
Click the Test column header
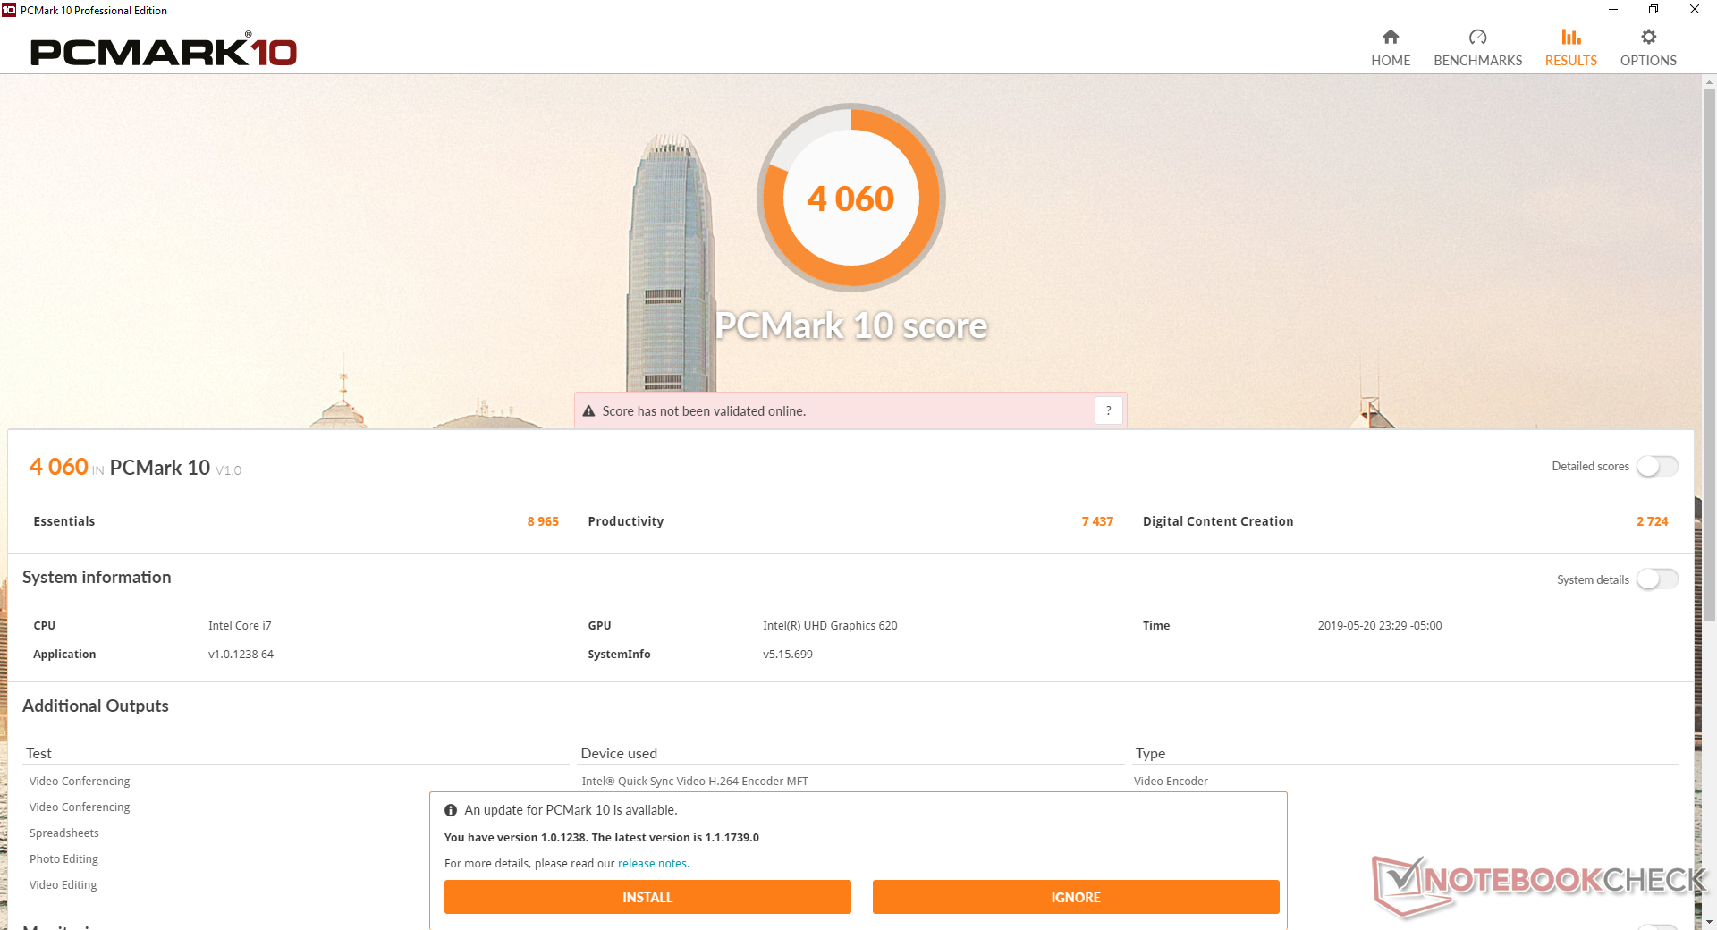point(38,754)
